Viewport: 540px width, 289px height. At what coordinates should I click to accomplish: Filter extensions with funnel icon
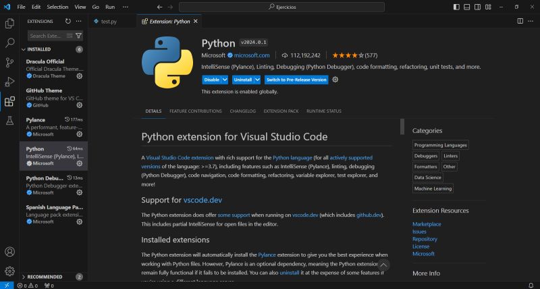click(x=78, y=36)
